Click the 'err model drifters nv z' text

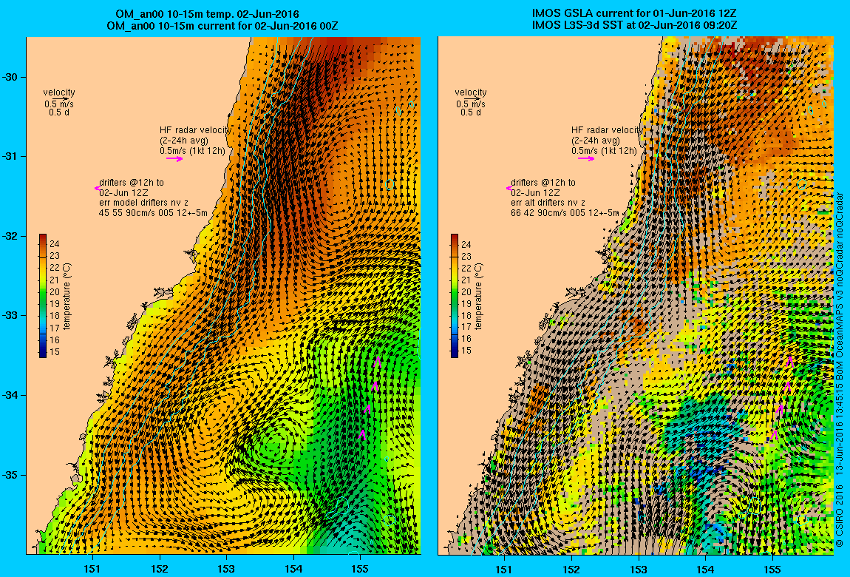[x=143, y=203]
